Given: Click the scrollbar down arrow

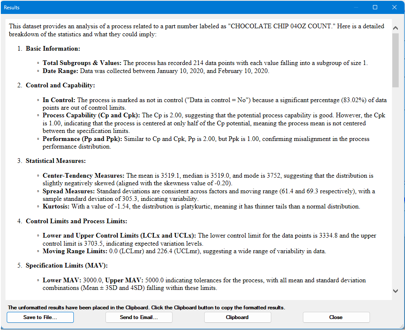Looking at the screenshot, I should (x=395, y=291).
